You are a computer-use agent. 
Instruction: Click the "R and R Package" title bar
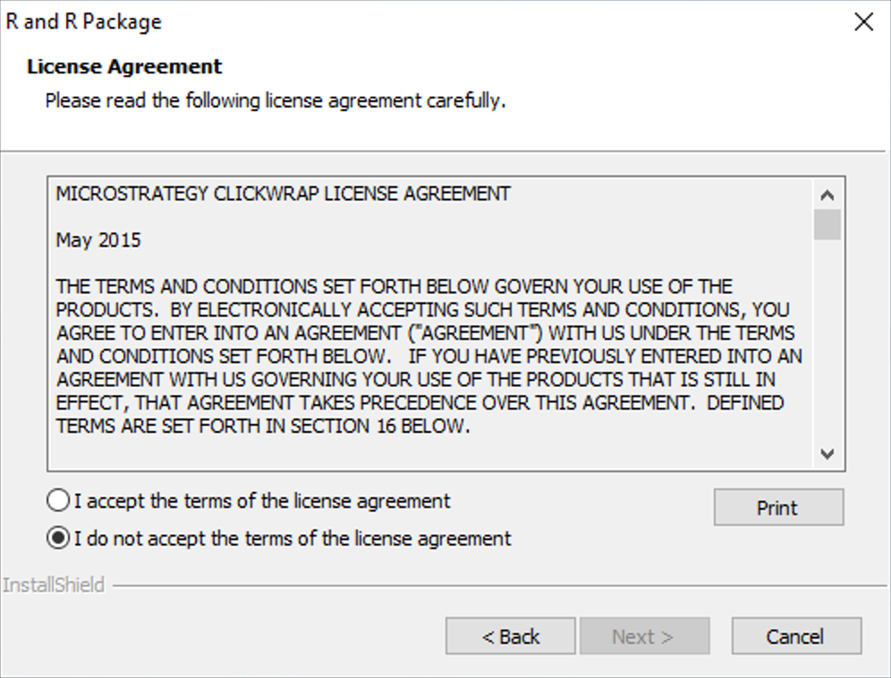tap(84, 22)
